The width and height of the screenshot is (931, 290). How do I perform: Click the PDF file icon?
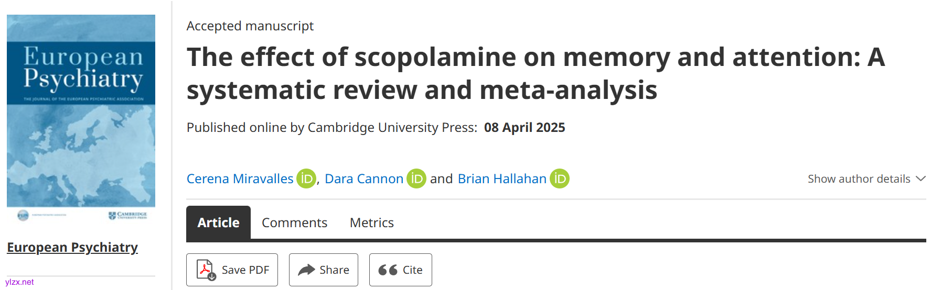206,270
